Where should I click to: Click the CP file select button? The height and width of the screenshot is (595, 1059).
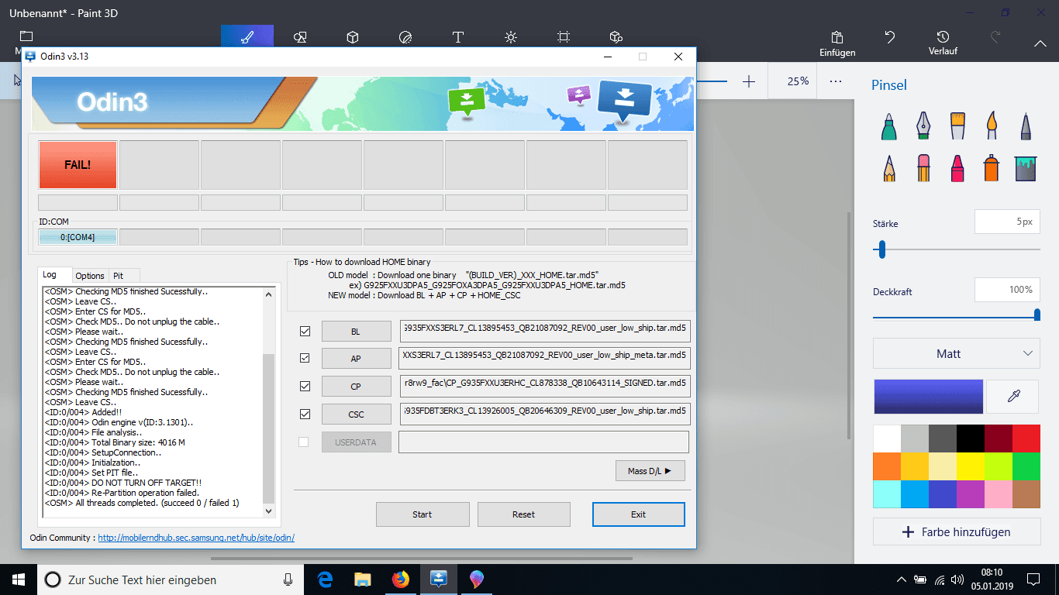356,387
